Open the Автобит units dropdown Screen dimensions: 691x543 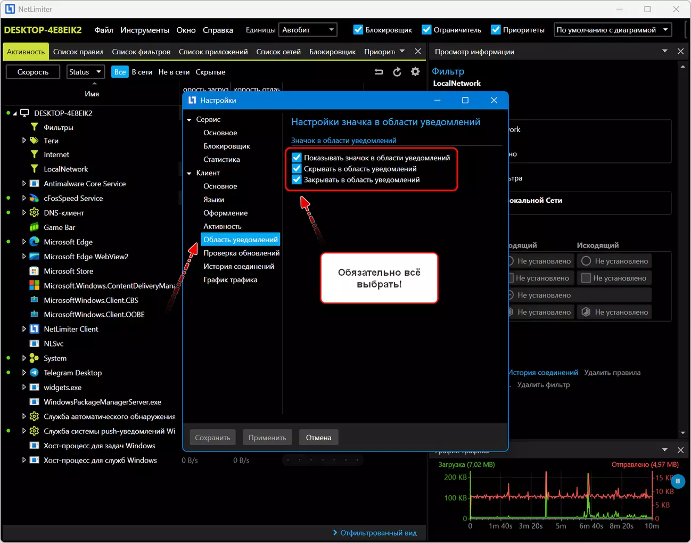(308, 30)
